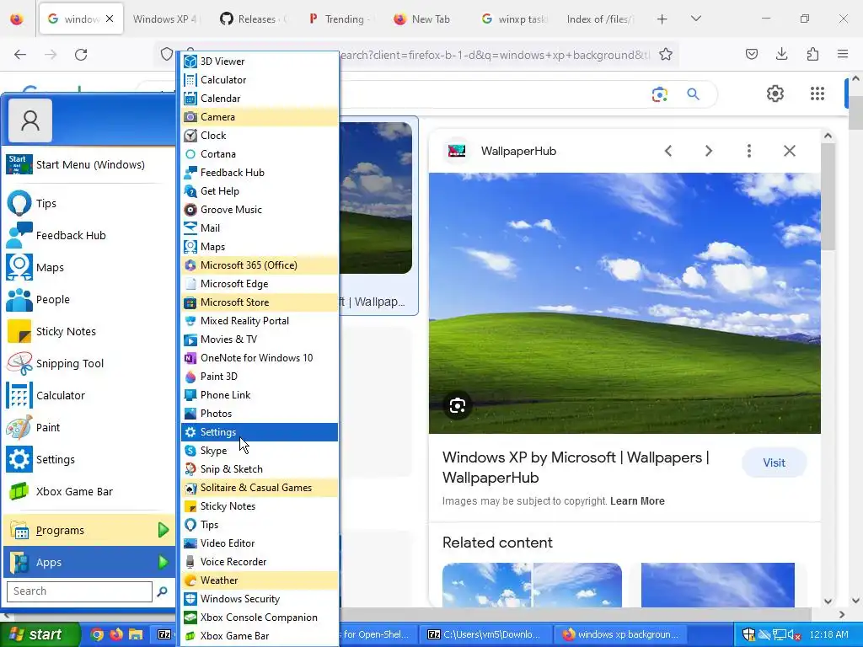Click the start menu Search box
863x647 pixels.
(79, 591)
